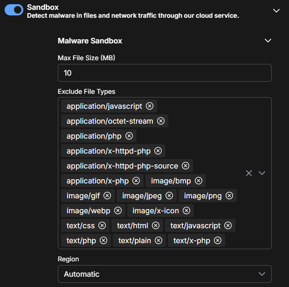Open the Region dropdown set to Automatic
The width and height of the screenshot is (289, 287).
pos(165,274)
